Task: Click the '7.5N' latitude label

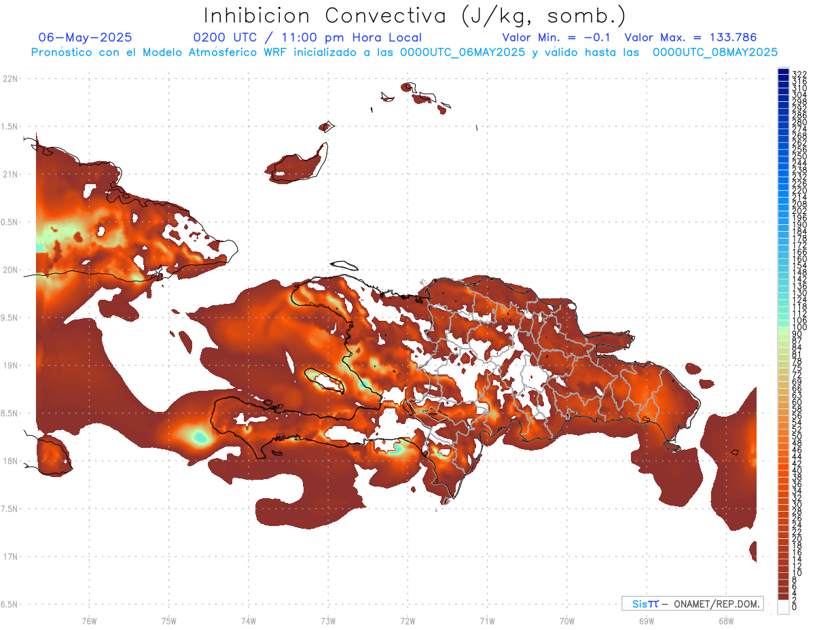Action: [x=10, y=509]
